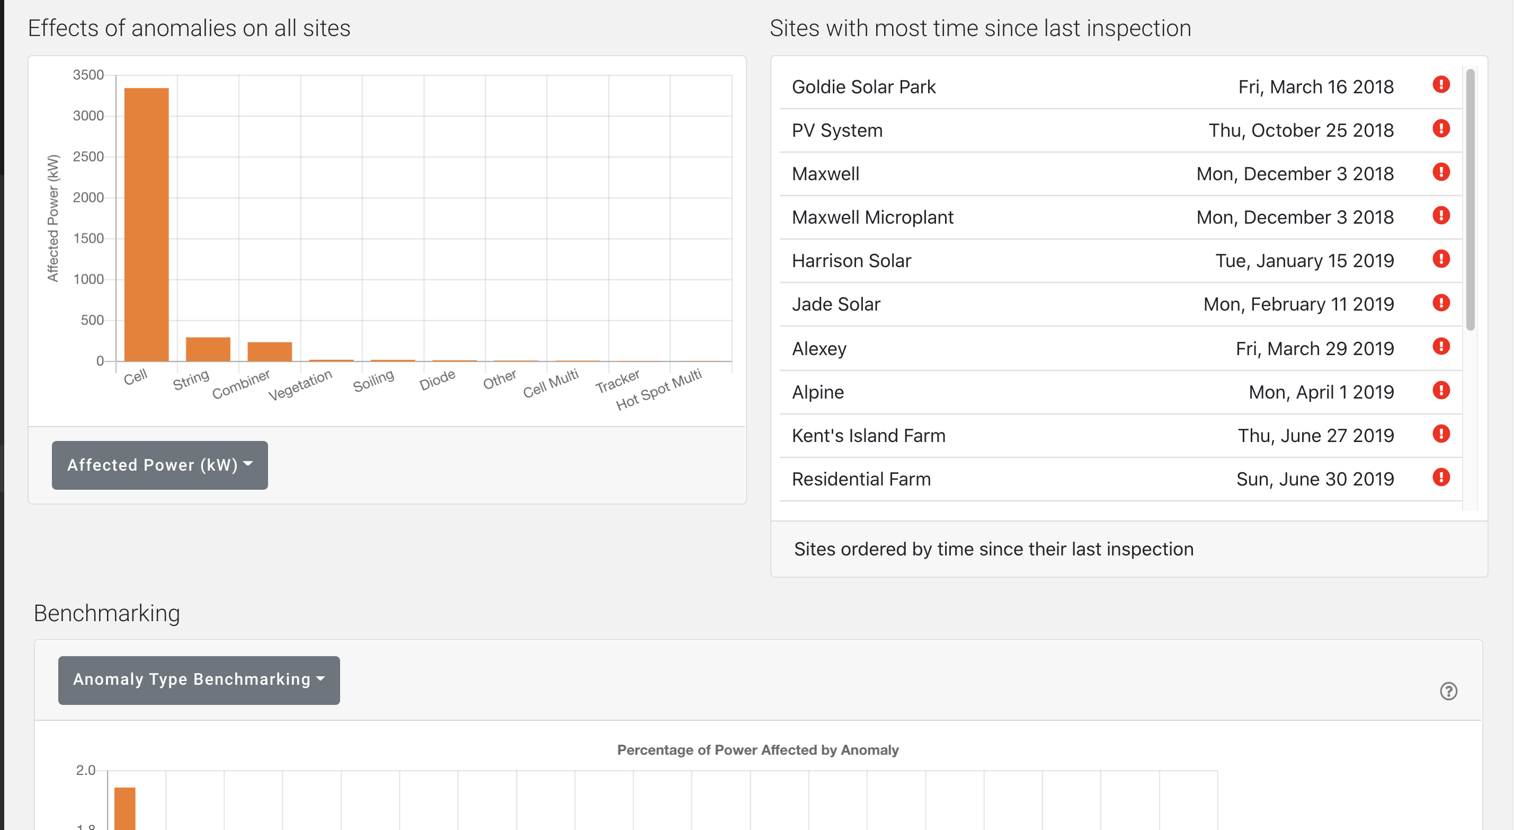Click the first orange bar in benchmarking chart

[x=124, y=808]
